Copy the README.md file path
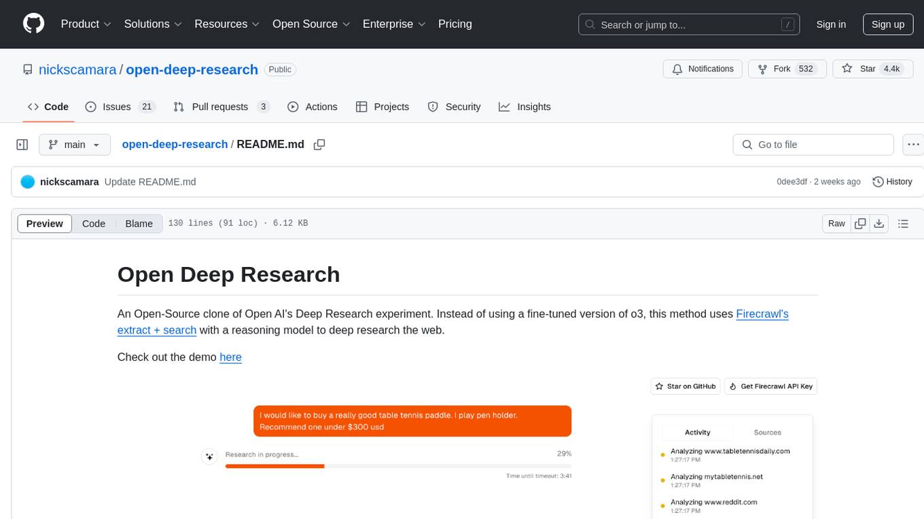Image resolution: width=924 pixels, height=519 pixels. [319, 145]
